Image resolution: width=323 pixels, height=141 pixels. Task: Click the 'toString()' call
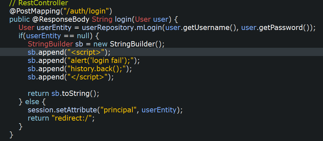point(79,94)
